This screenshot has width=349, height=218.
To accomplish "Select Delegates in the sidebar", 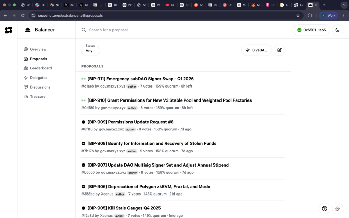I will point(38,78).
